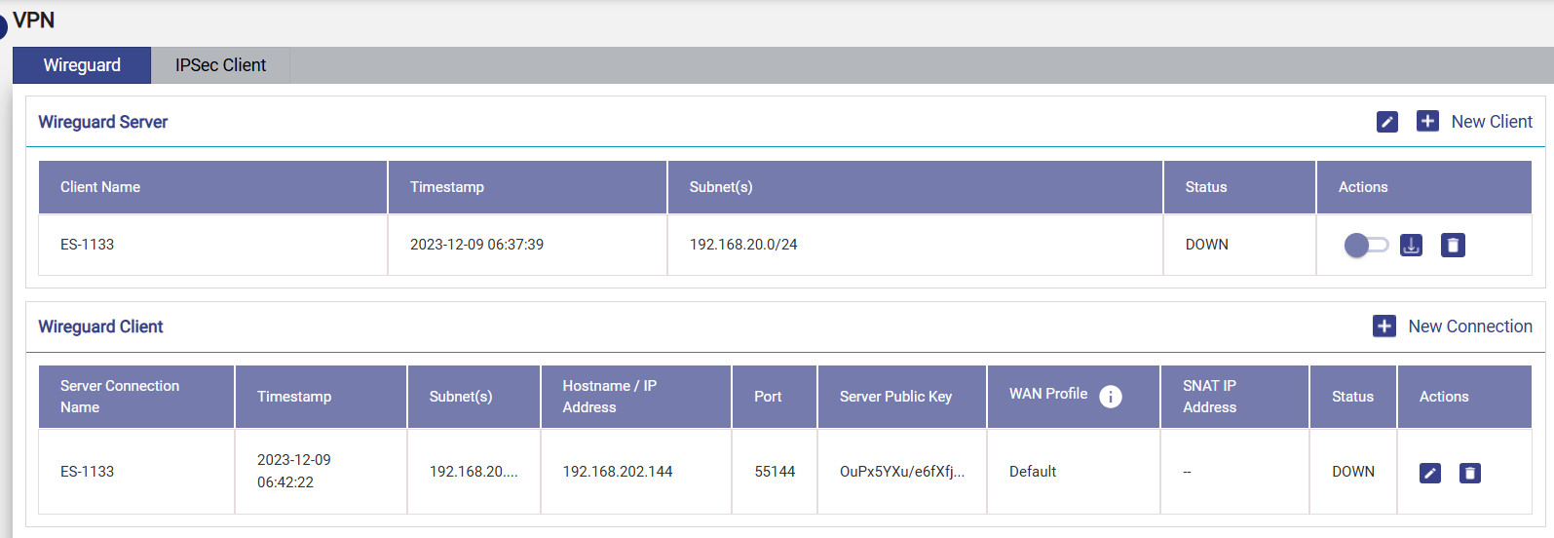Click the port 55144 cell
The width and height of the screenshot is (1554, 538).
(775, 472)
